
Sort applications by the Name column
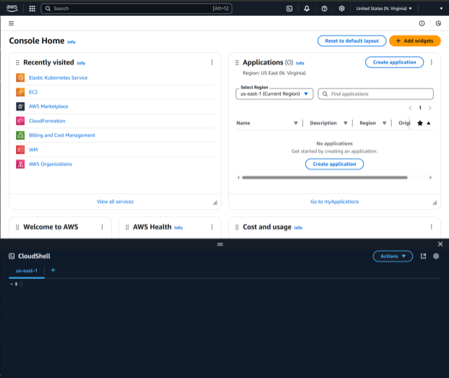pos(295,123)
